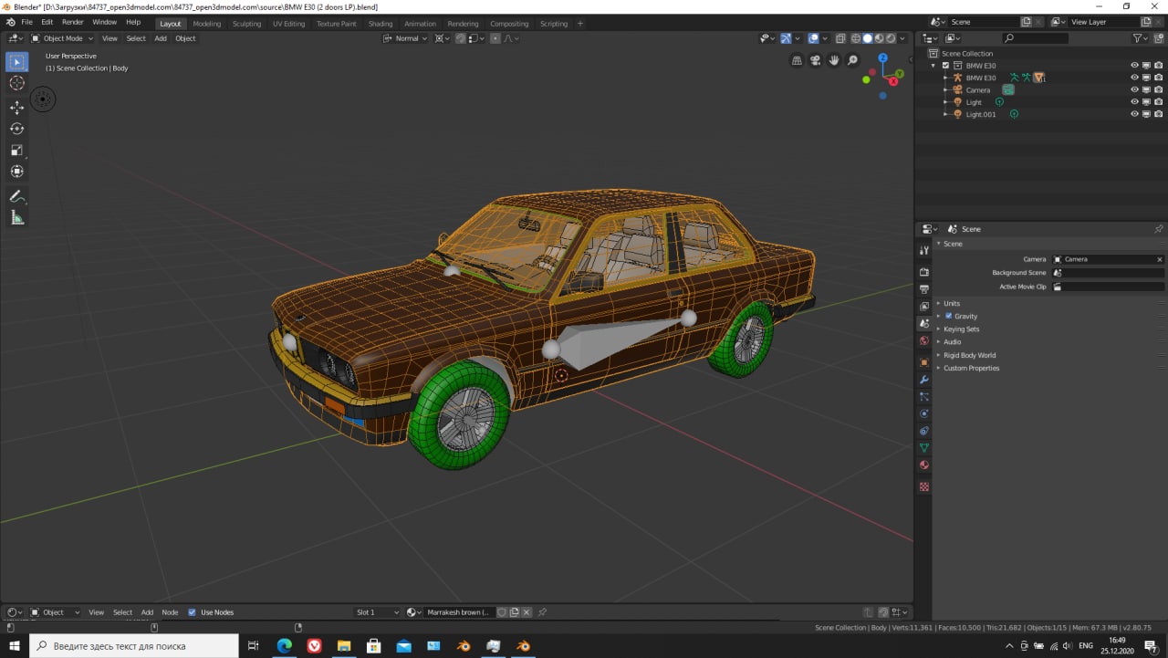This screenshot has height=658, width=1168.
Task: Toggle viewport gizmos display
Action: coord(786,38)
